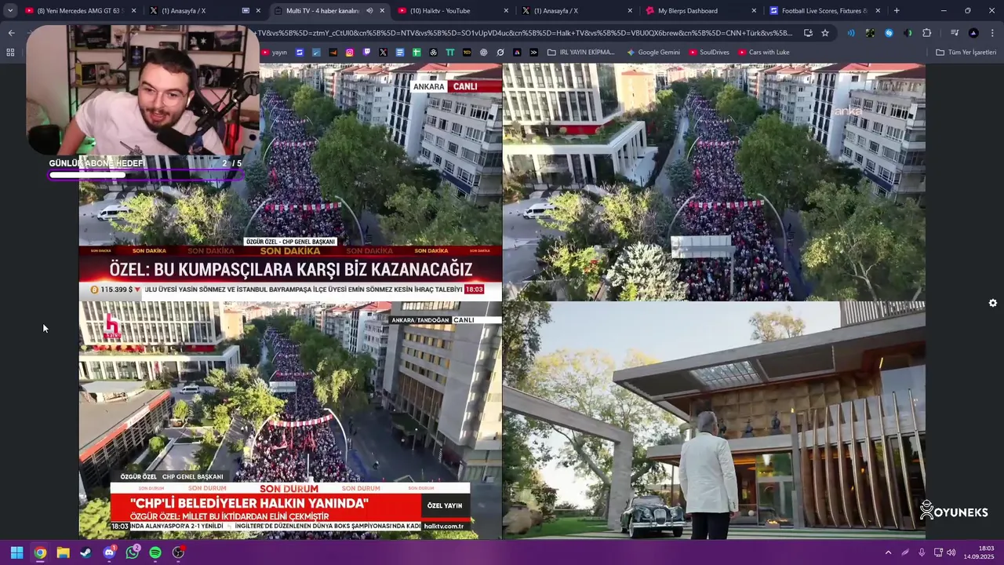Open the apps grid in bookmarks bar
Viewport: 1004px width, 565px height.
(x=10, y=53)
